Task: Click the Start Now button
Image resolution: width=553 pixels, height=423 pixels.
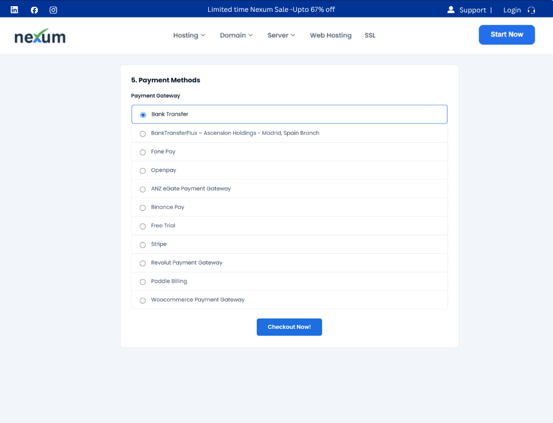Action: 507,34
